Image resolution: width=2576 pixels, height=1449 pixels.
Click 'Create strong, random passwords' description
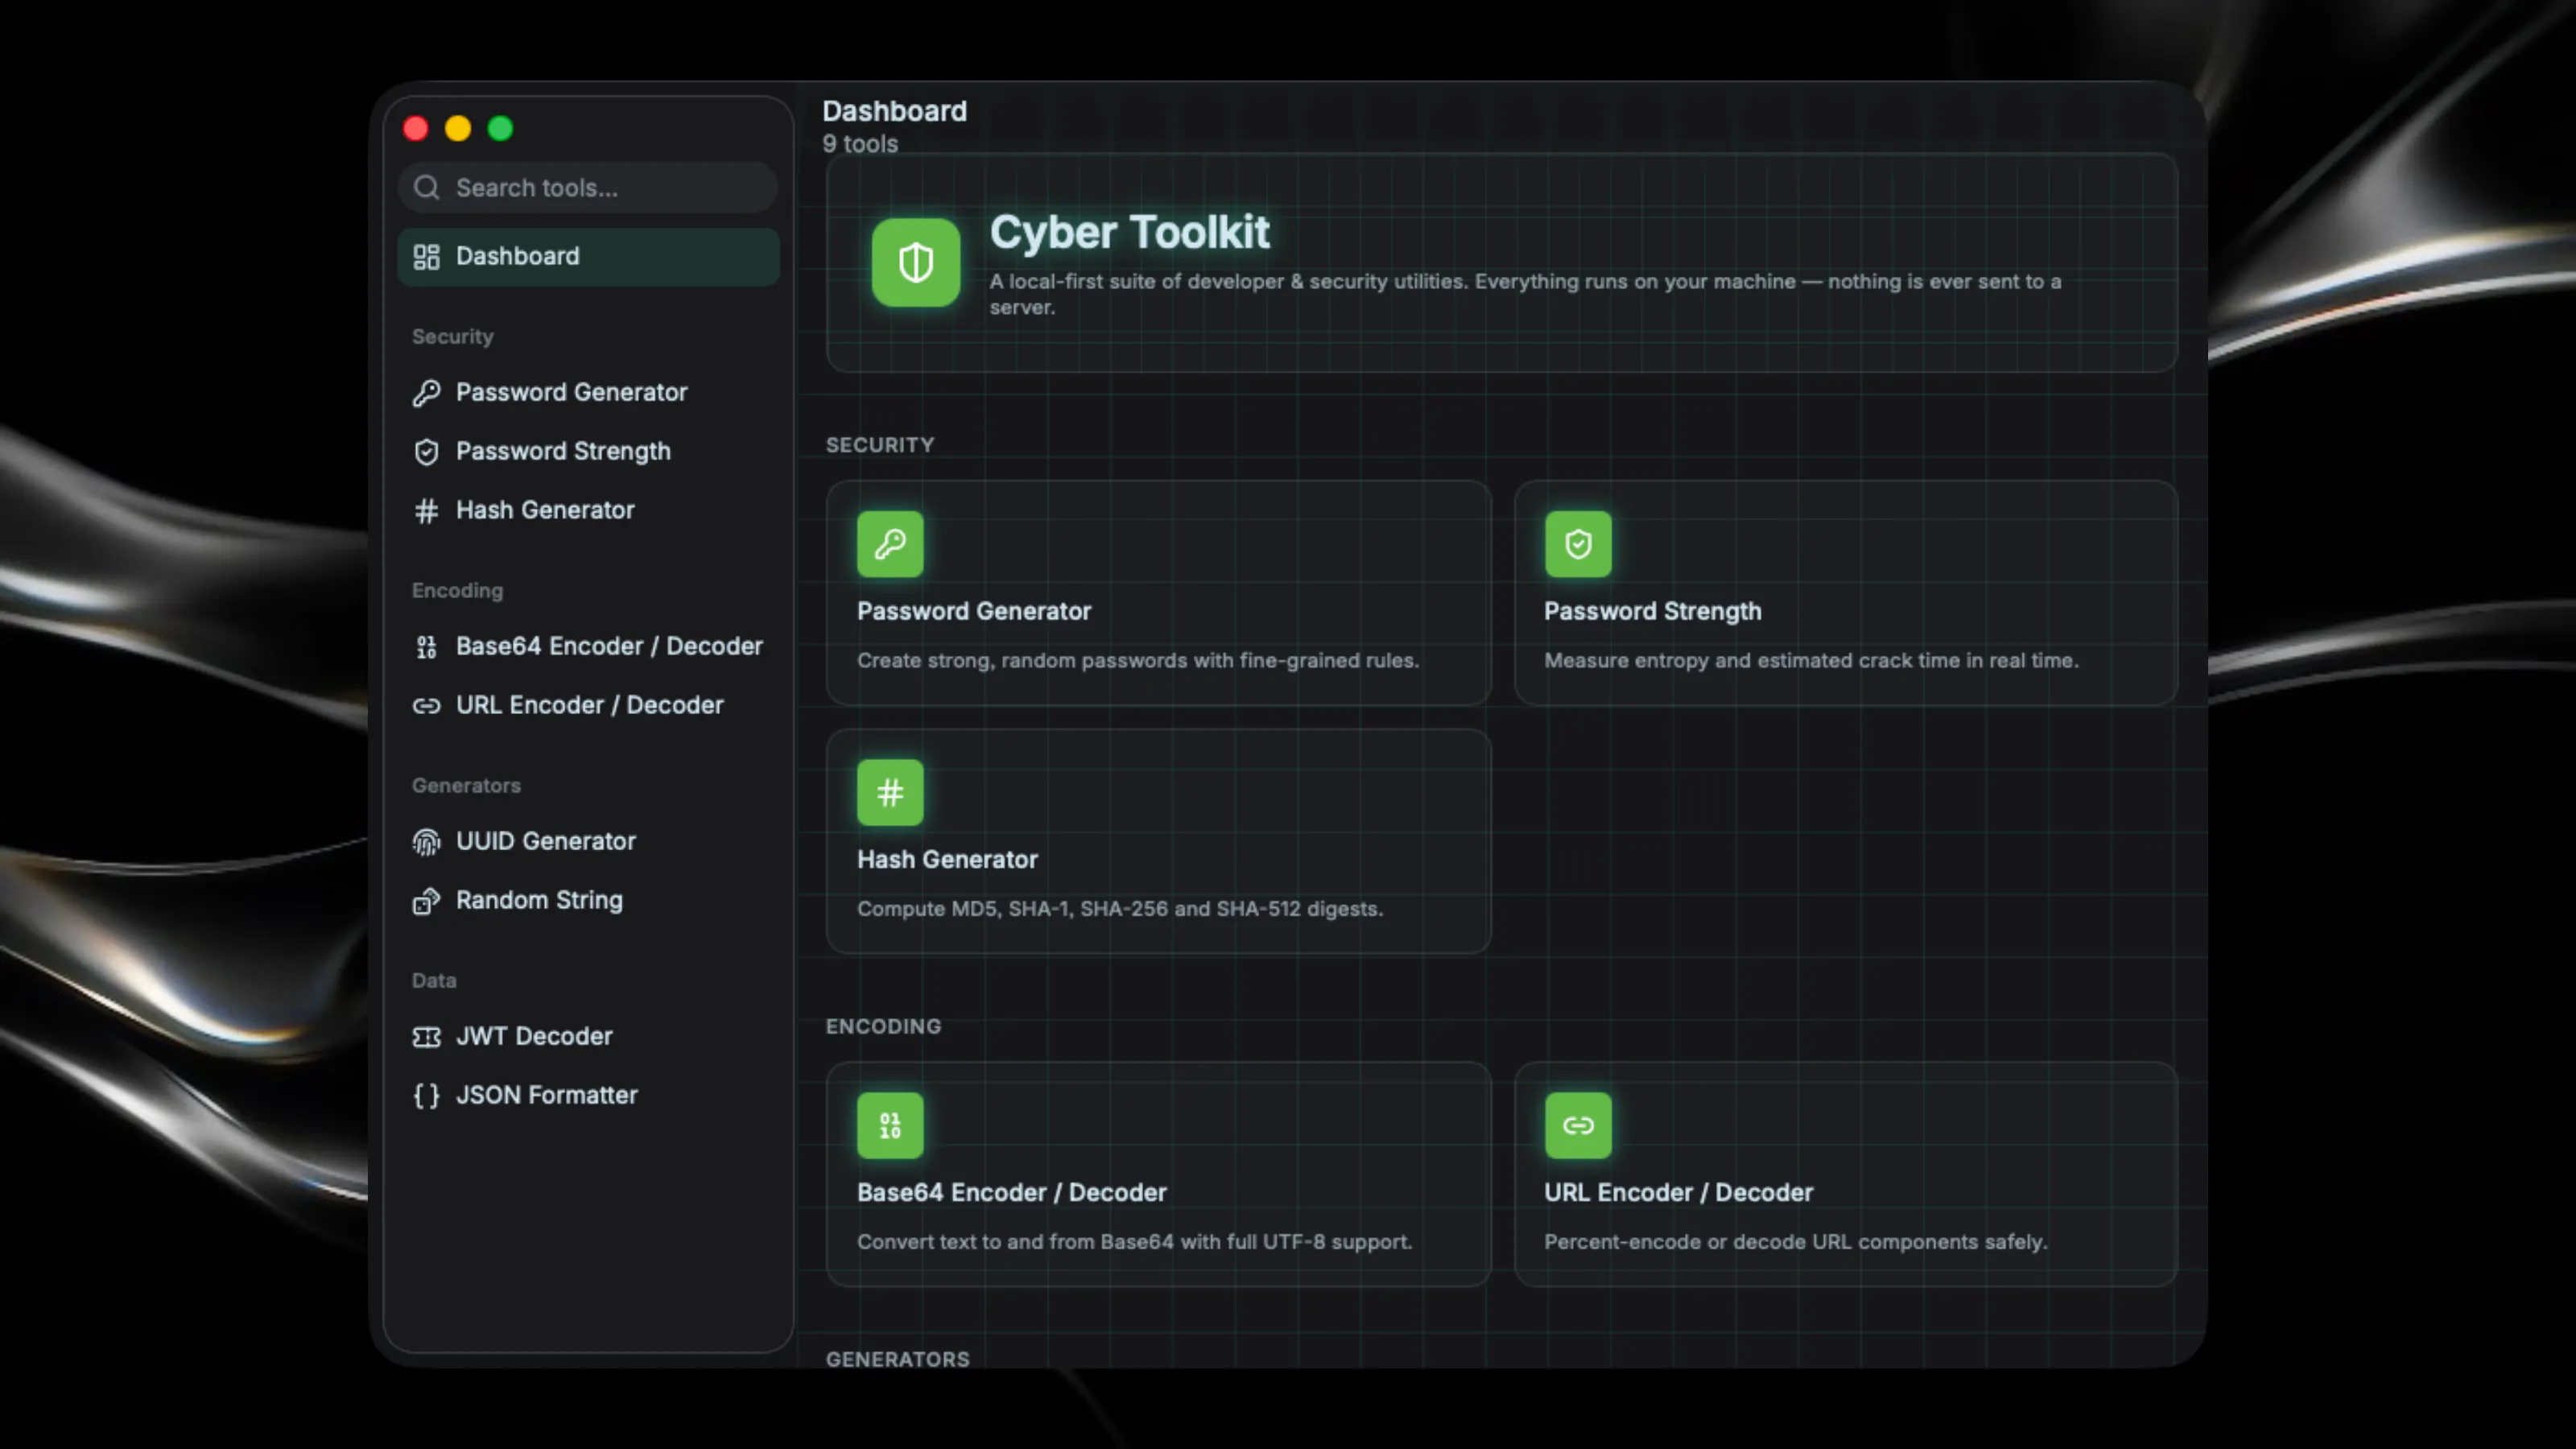tap(1138, 661)
